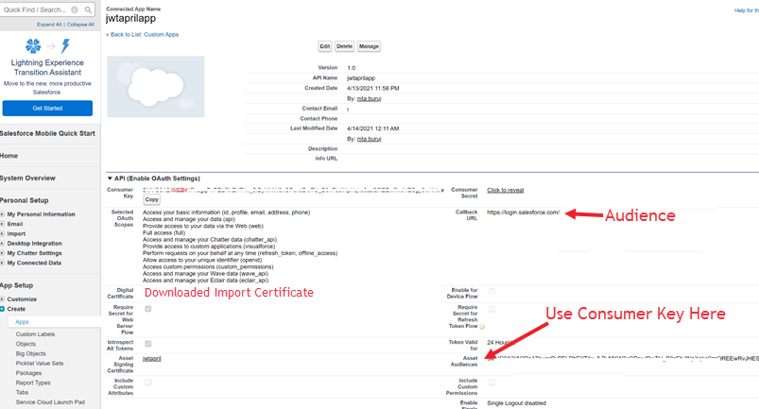Click the Edit button for connected app
The width and height of the screenshot is (759, 409).
(325, 46)
